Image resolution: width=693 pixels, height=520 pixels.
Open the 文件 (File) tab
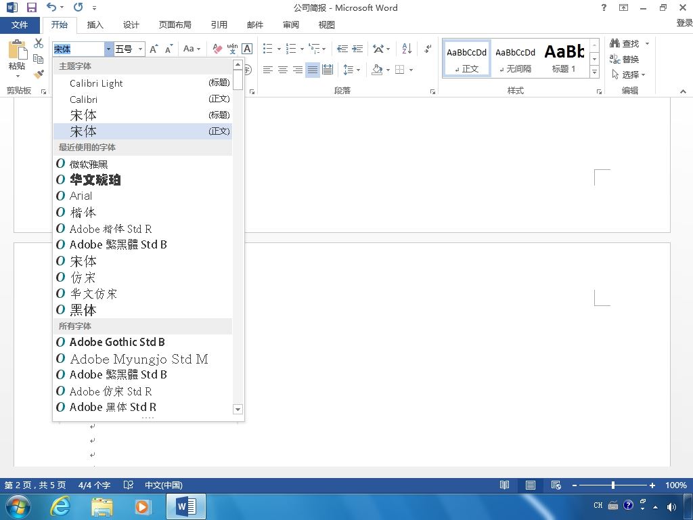[20, 25]
